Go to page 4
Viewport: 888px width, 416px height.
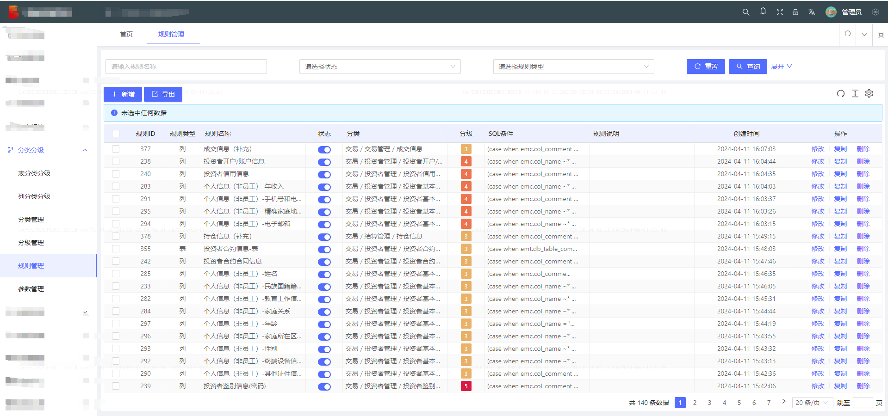pos(724,403)
